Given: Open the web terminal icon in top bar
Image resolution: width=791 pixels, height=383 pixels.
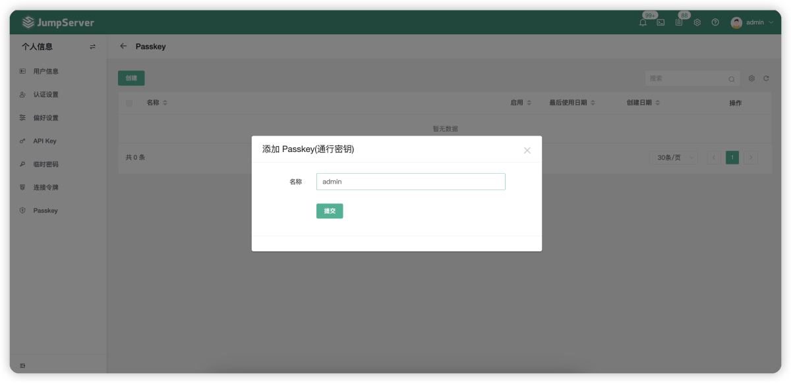Looking at the screenshot, I should click(x=661, y=22).
